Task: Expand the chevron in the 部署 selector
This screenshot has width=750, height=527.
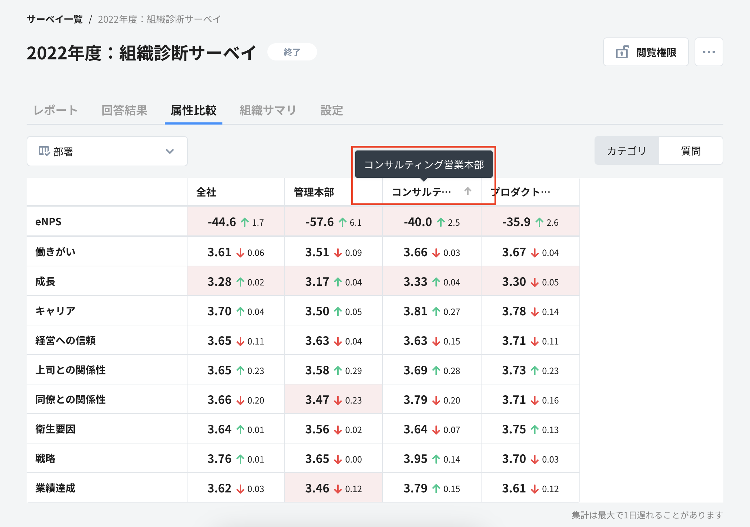Action: pos(169,151)
